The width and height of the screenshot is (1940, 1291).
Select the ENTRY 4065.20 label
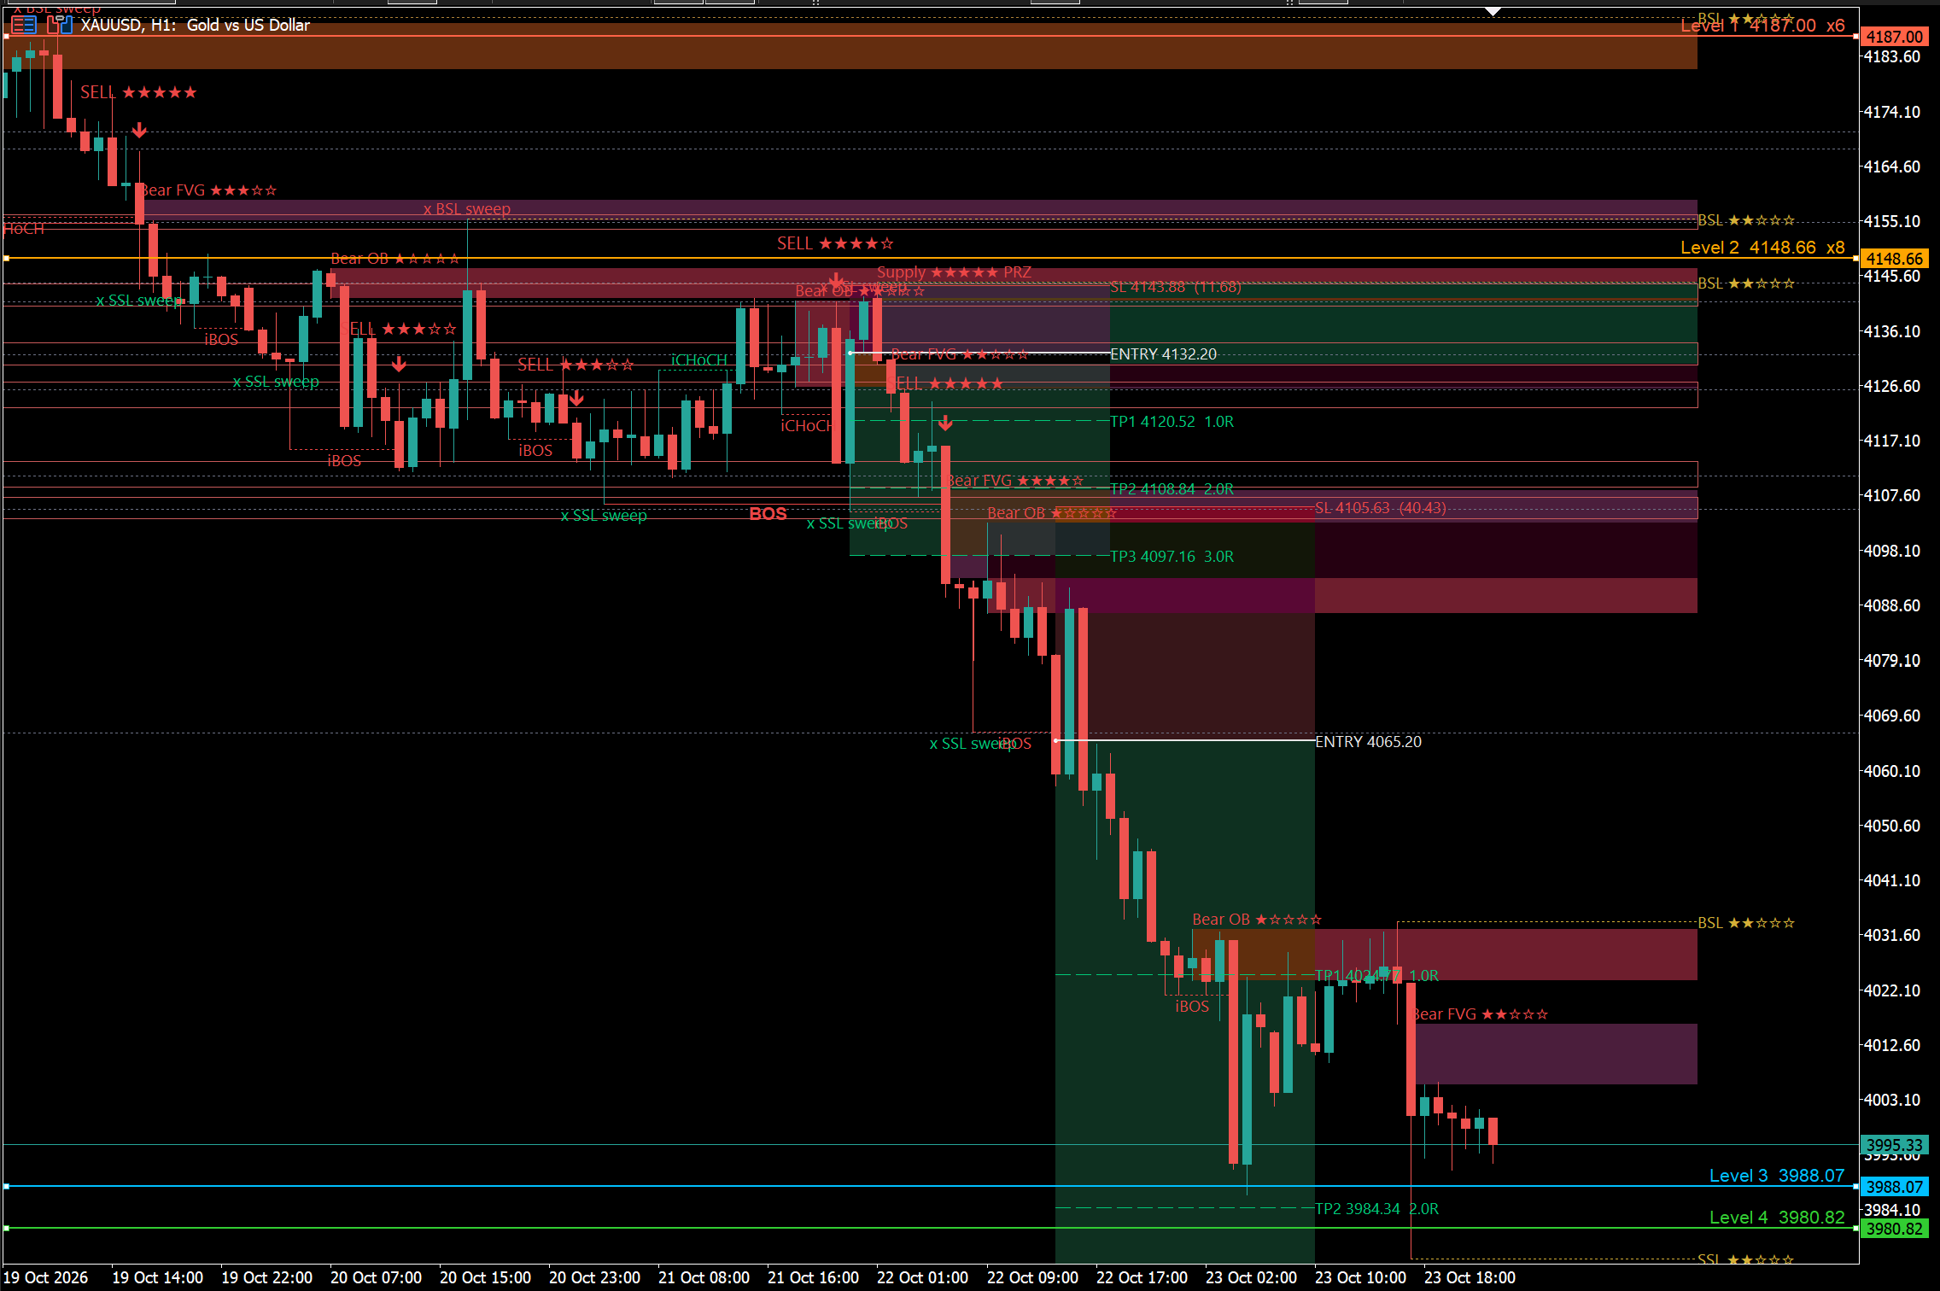pyautogui.click(x=1368, y=742)
